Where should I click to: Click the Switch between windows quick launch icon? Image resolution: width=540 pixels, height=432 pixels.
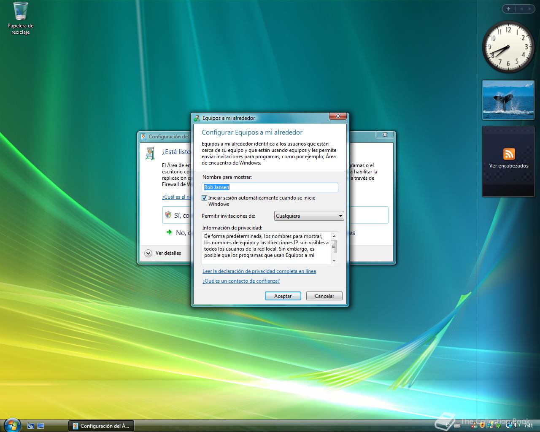tap(31, 426)
